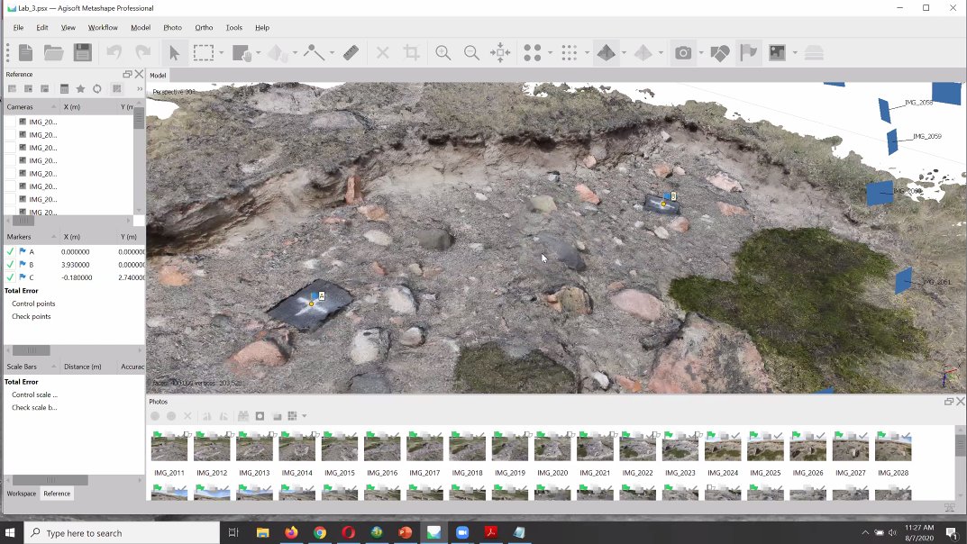Screen dimensions: 967x544
Task: Open the thumbnail size dropdown in Photos panel
Action: pos(302,415)
